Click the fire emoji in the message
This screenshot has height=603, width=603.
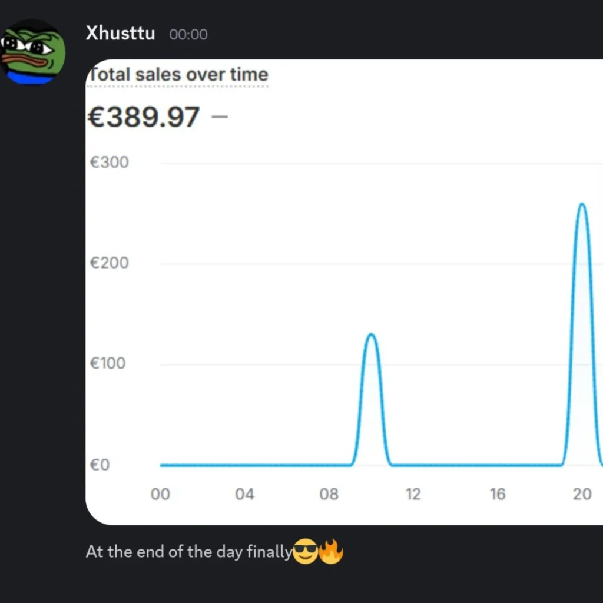coord(331,552)
